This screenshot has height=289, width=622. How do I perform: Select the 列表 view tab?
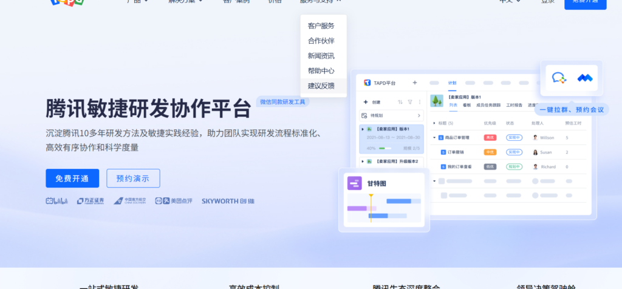tap(453, 105)
